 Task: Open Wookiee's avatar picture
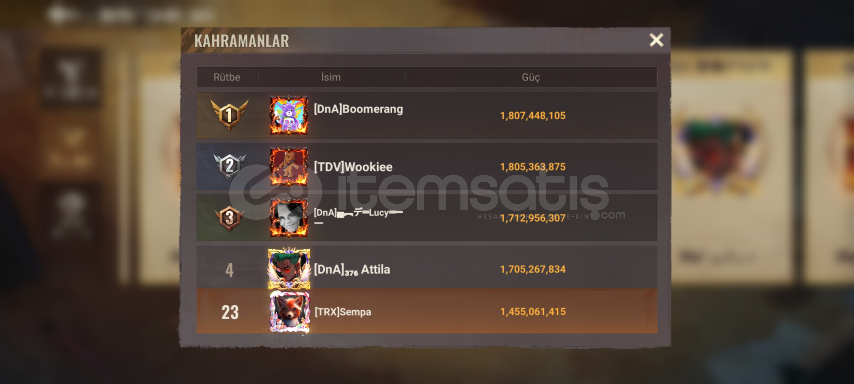click(x=289, y=166)
